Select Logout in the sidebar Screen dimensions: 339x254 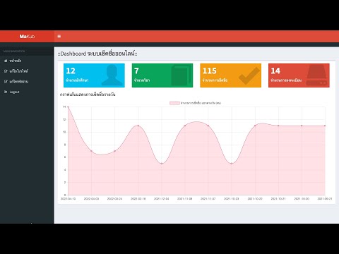click(x=11, y=92)
